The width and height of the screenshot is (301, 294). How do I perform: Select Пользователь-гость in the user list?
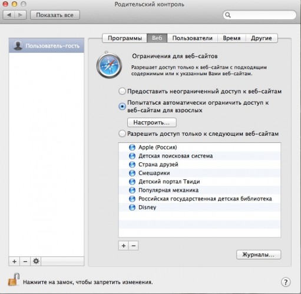[47, 46]
